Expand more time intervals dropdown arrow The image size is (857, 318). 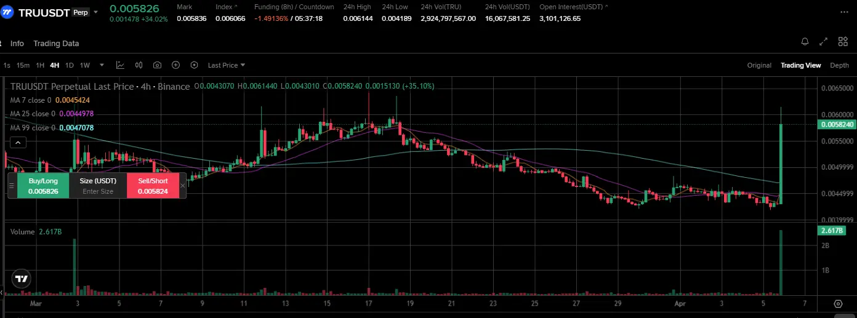(x=102, y=65)
